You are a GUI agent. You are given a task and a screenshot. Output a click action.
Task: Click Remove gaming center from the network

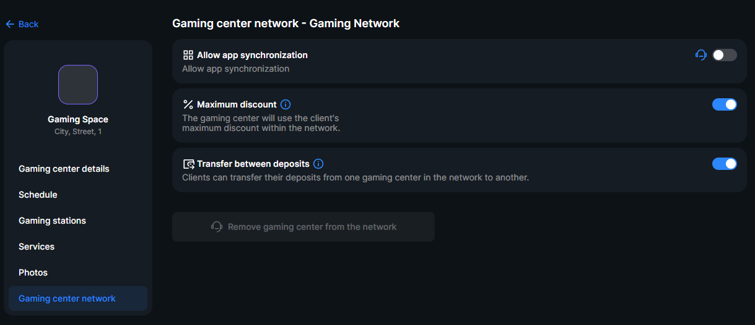[303, 227]
